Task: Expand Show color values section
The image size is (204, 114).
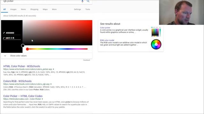Action: pyautogui.click(x=47, y=56)
